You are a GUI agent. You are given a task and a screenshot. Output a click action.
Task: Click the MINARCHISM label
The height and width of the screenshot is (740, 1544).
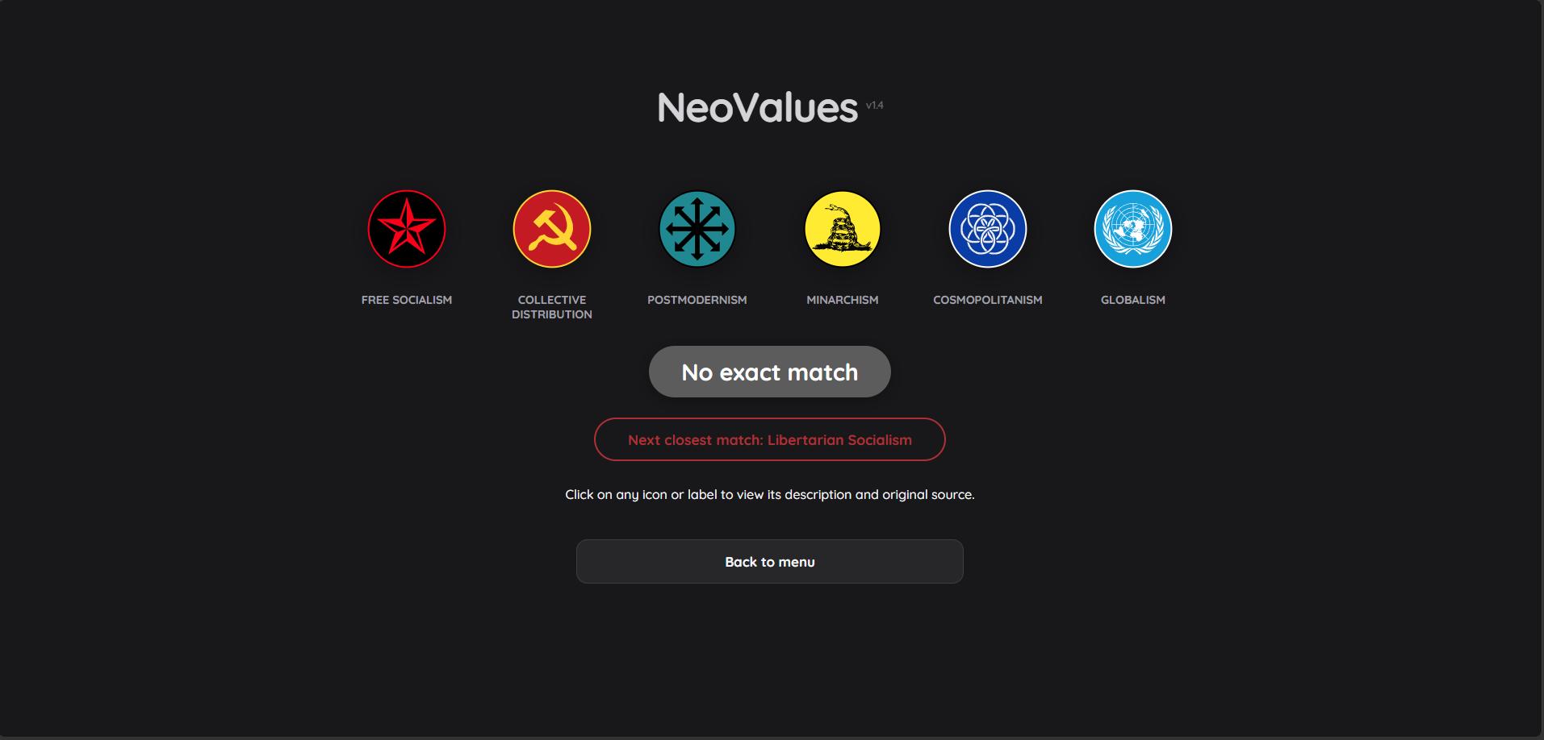[843, 300]
